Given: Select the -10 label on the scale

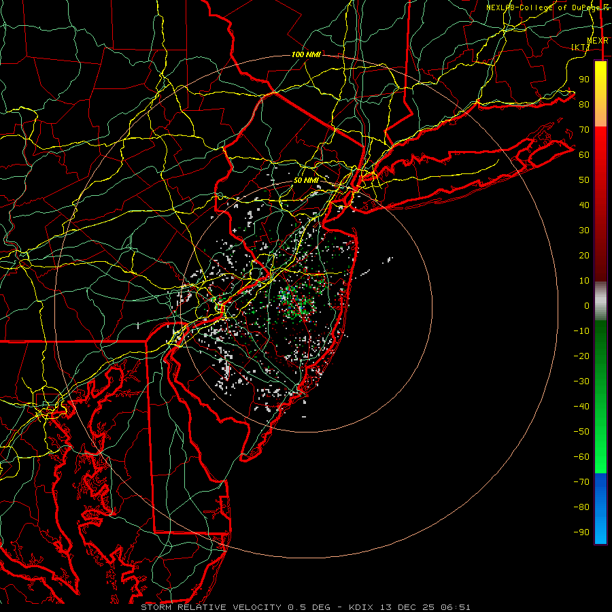Looking at the screenshot, I should coord(581,331).
